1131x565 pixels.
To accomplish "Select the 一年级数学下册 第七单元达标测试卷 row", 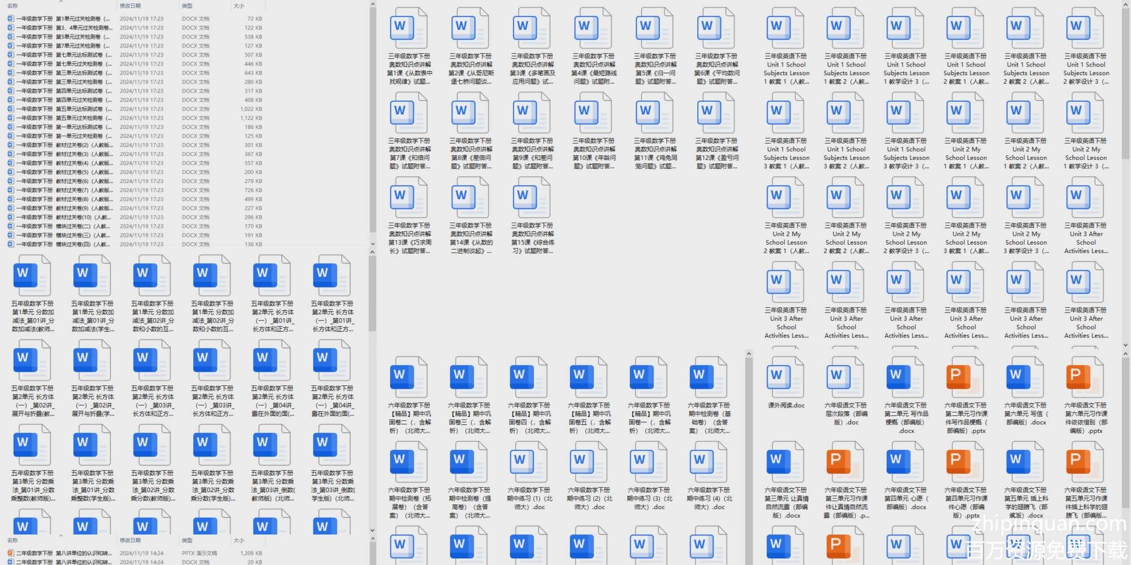I will 135,55.
